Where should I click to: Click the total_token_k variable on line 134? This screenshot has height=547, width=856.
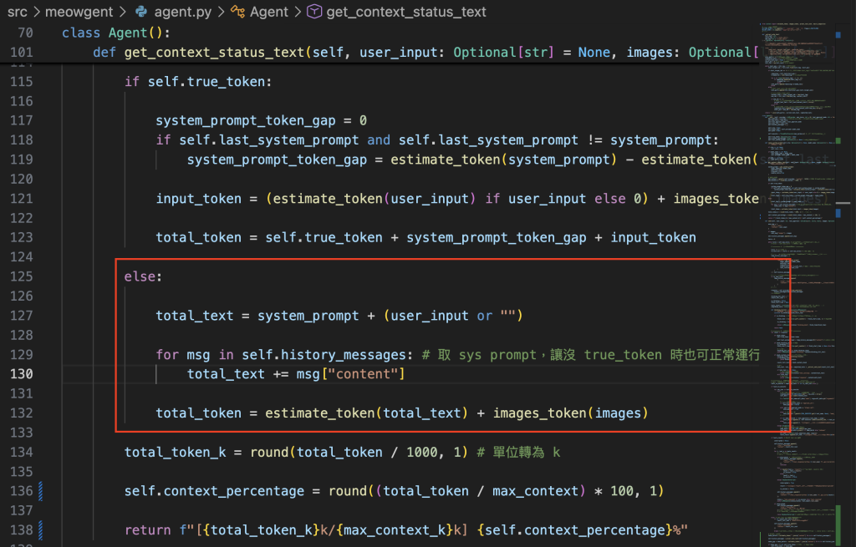[x=175, y=452]
